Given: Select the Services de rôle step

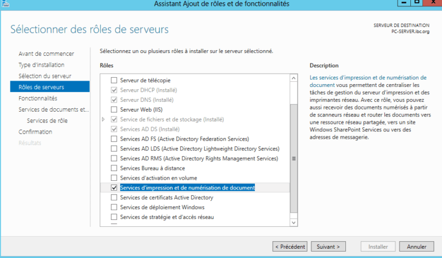Looking at the screenshot, I should coord(47,120).
